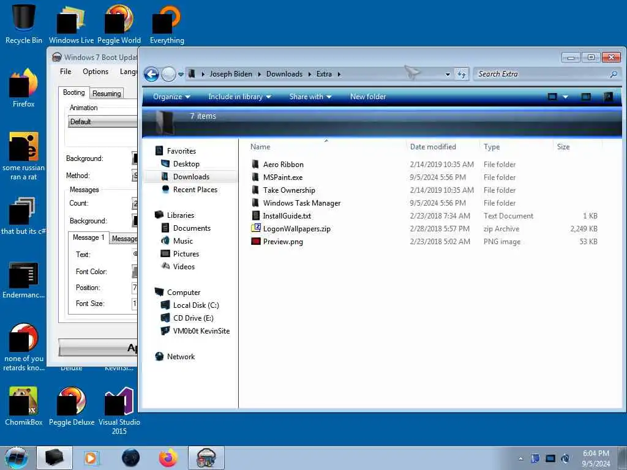
Task: Select the MSPaint.exe folder
Action: click(283, 177)
